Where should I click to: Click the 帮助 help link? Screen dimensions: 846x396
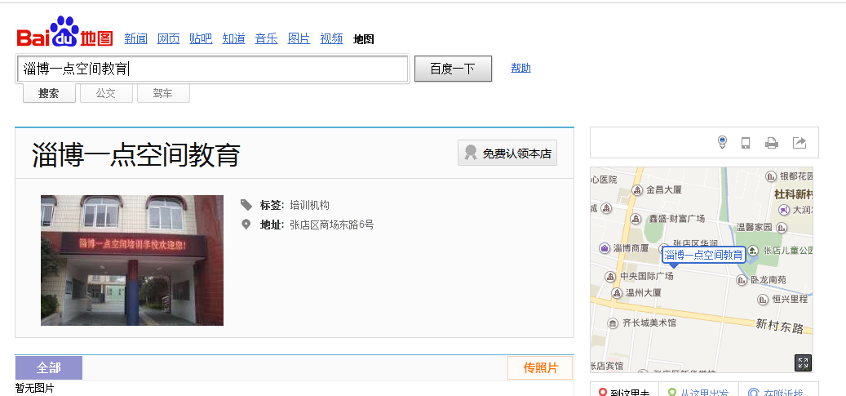520,68
